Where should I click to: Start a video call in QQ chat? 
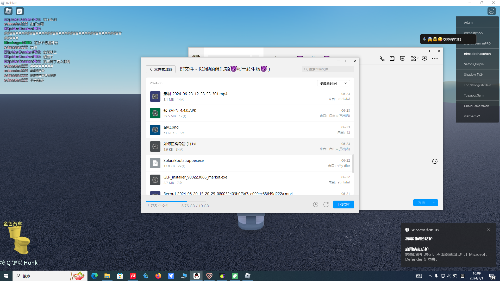click(x=392, y=59)
